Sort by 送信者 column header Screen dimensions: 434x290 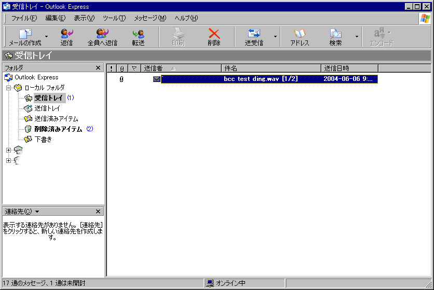tap(181, 68)
